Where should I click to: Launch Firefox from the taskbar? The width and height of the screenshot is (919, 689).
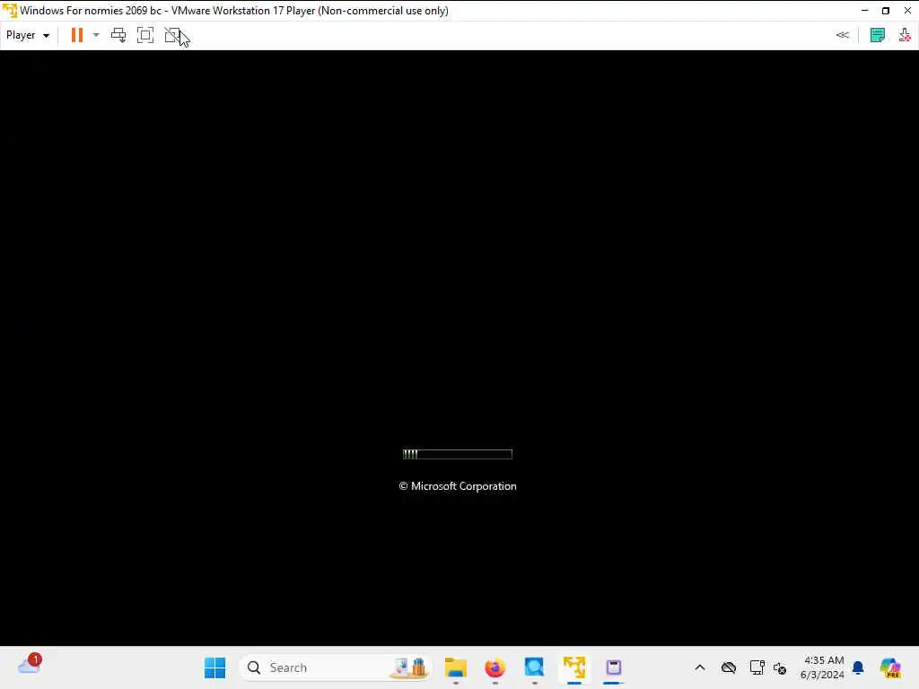pyautogui.click(x=495, y=667)
